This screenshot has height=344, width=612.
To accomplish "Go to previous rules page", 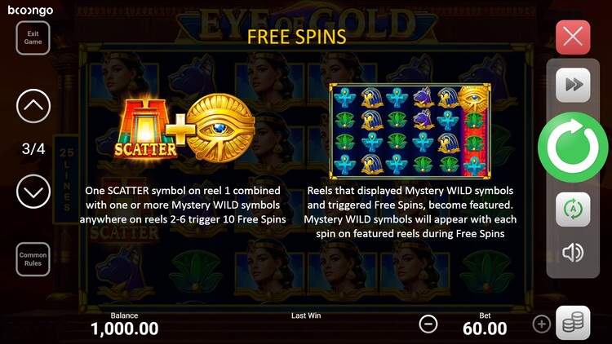I will pos(33,106).
